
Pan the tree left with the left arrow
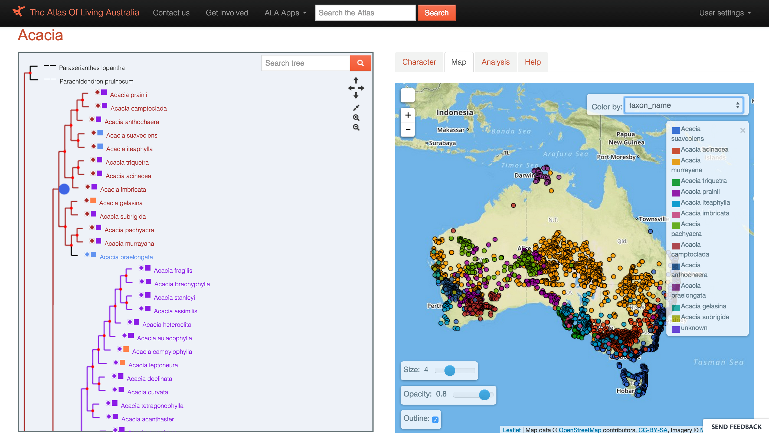point(351,88)
